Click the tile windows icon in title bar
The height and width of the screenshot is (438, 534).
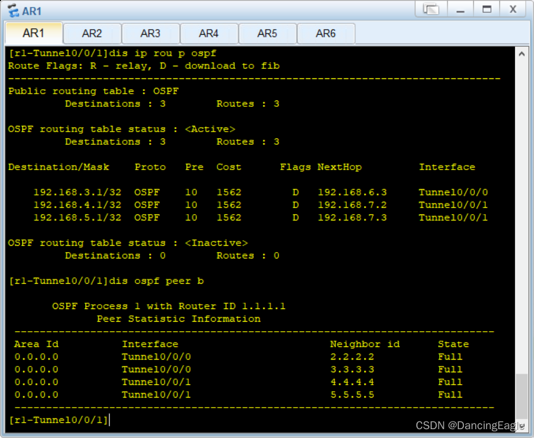tap(431, 9)
